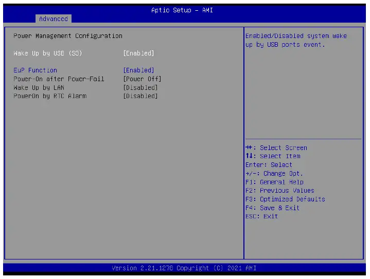Change PowerOn by RTC Alarm [Disabled] value

140,96
